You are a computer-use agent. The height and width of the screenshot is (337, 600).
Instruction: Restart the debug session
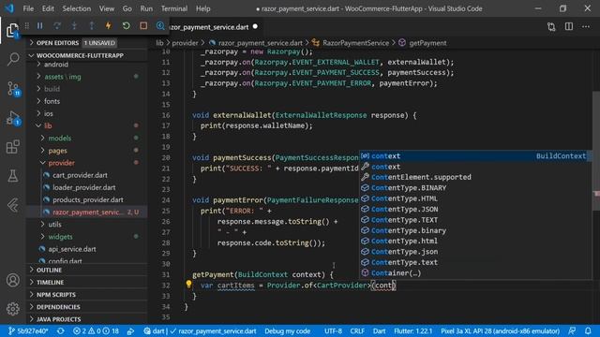(126, 26)
